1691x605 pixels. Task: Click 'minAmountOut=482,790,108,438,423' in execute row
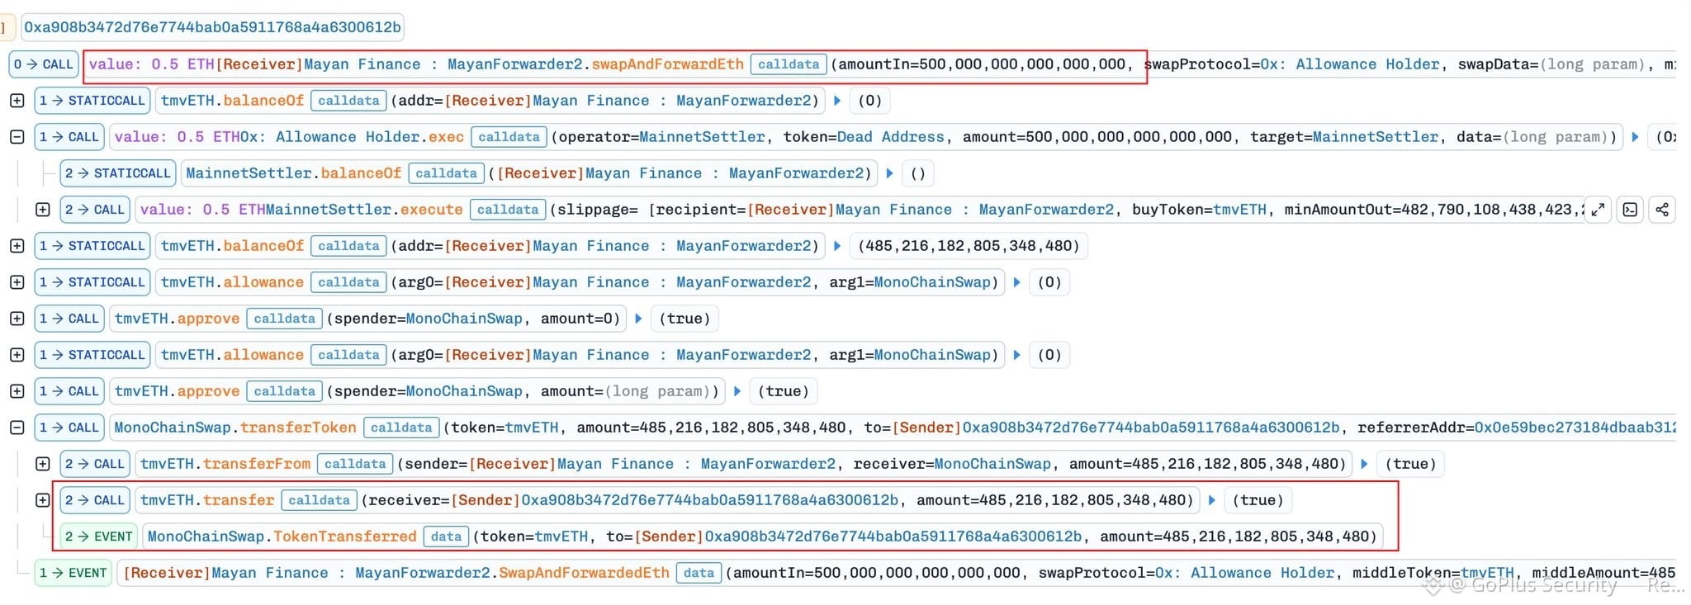pos(1433,210)
